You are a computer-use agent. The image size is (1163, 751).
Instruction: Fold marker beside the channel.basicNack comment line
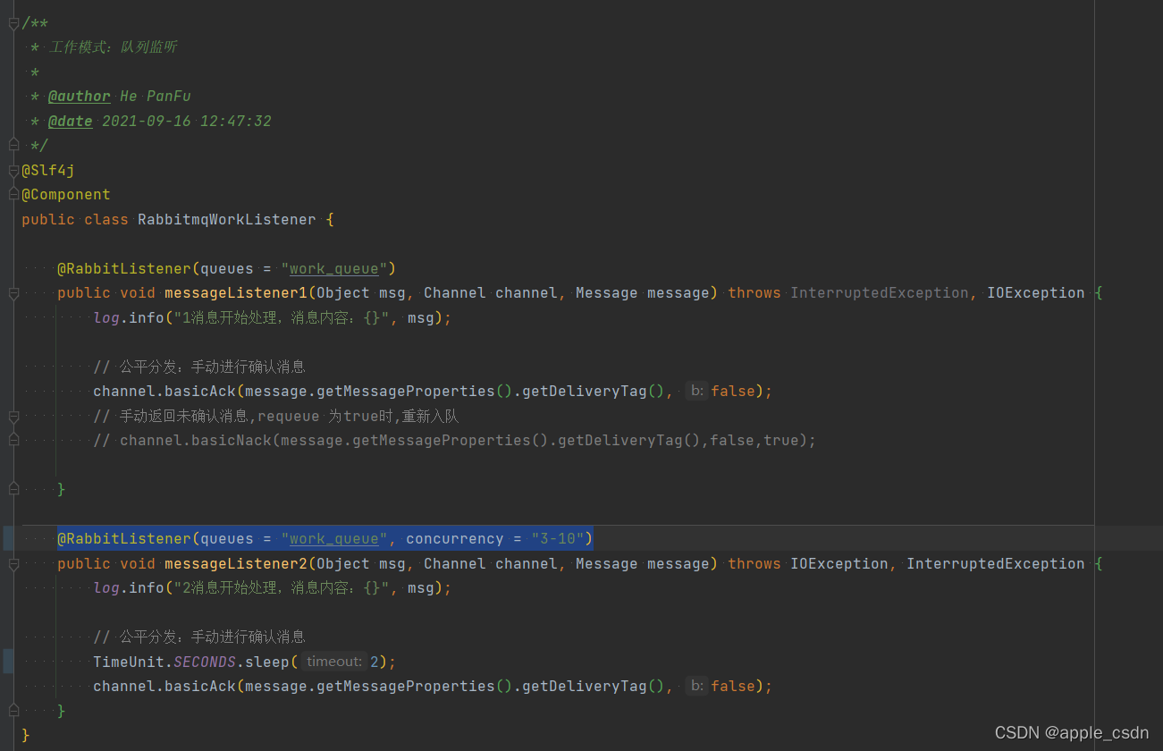13,439
